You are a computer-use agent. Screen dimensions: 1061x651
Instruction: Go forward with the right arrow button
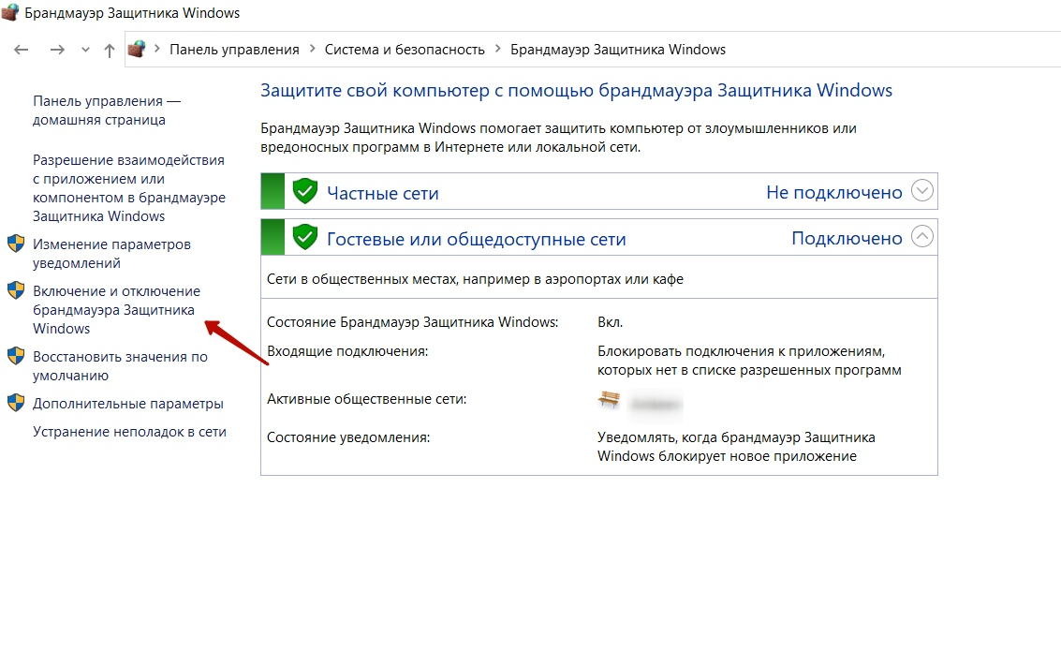click(x=57, y=50)
